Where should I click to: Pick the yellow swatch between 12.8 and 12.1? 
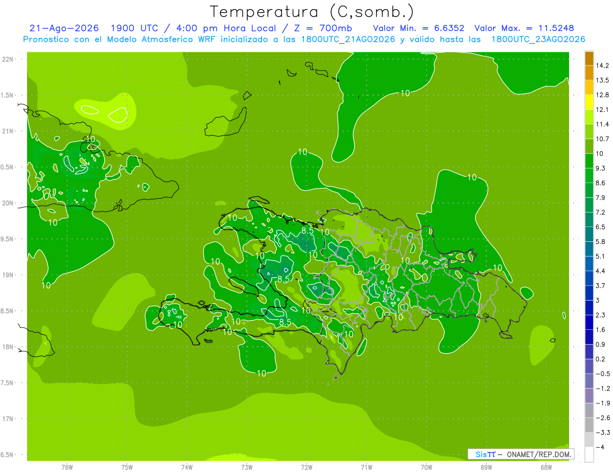[x=589, y=102]
